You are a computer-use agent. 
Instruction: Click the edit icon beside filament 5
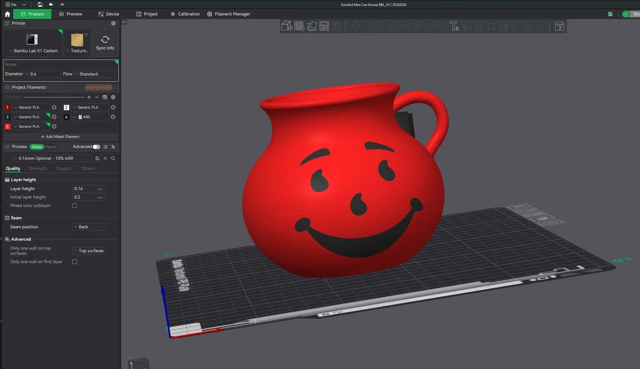point(54,126)
